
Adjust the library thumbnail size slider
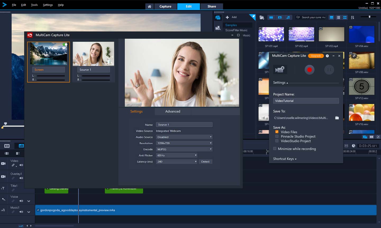370,17
